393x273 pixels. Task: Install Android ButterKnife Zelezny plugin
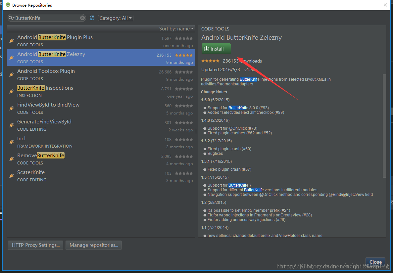pyautogui.click(x=216, y=49)
